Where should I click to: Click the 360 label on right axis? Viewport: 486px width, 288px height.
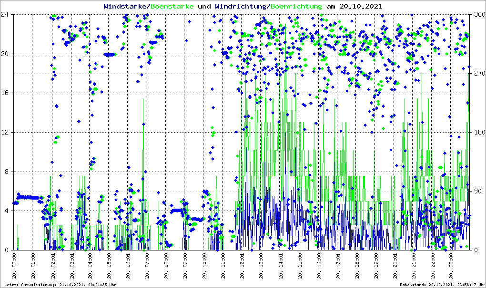point(477,14)
